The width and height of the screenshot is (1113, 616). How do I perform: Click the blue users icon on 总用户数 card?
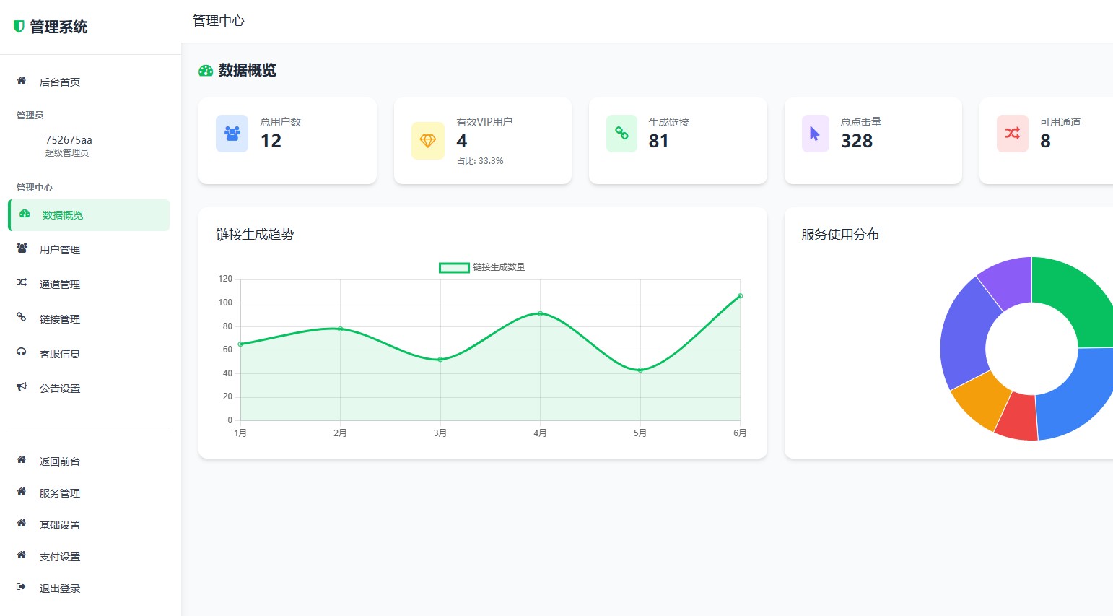pos(231,133)
